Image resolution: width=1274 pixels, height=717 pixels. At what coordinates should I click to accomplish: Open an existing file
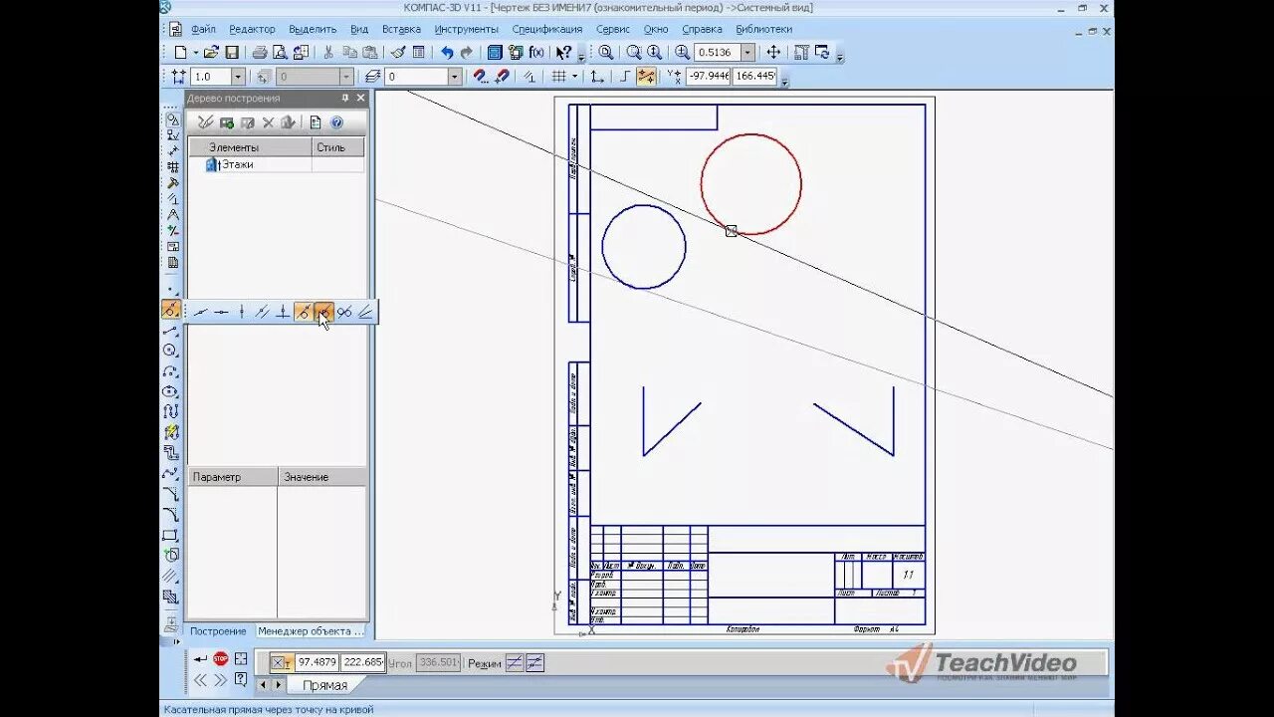[210, 52]
